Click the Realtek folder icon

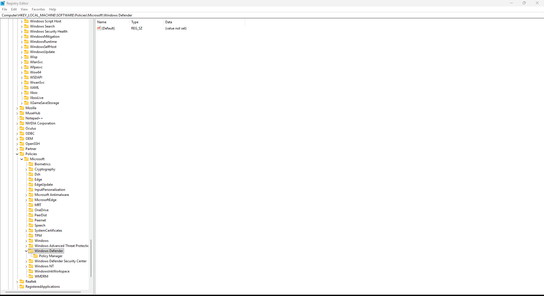[22, 281]
